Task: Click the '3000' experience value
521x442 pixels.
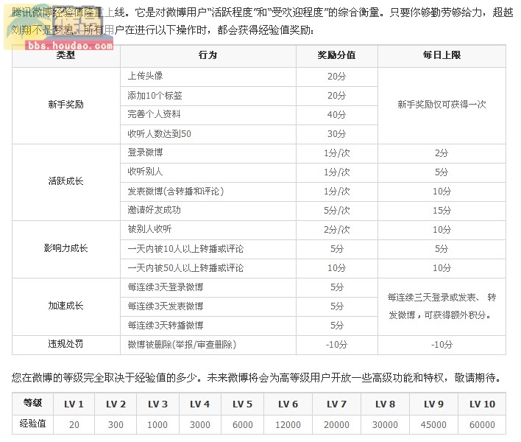Action: (x=199, y=425)
